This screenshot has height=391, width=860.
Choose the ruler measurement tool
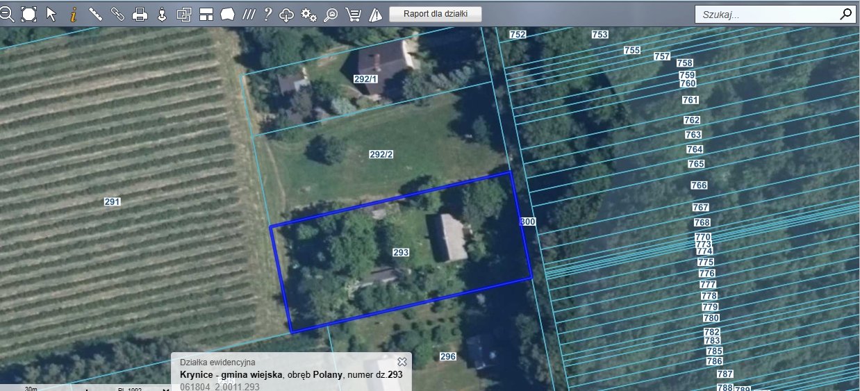pos(95,14)
